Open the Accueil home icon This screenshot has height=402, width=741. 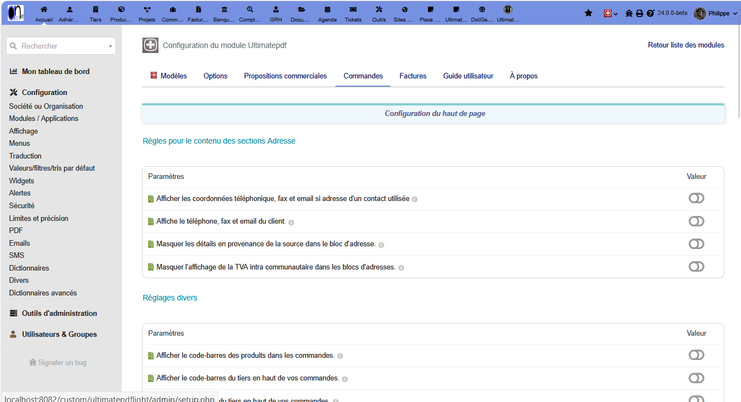44,13
